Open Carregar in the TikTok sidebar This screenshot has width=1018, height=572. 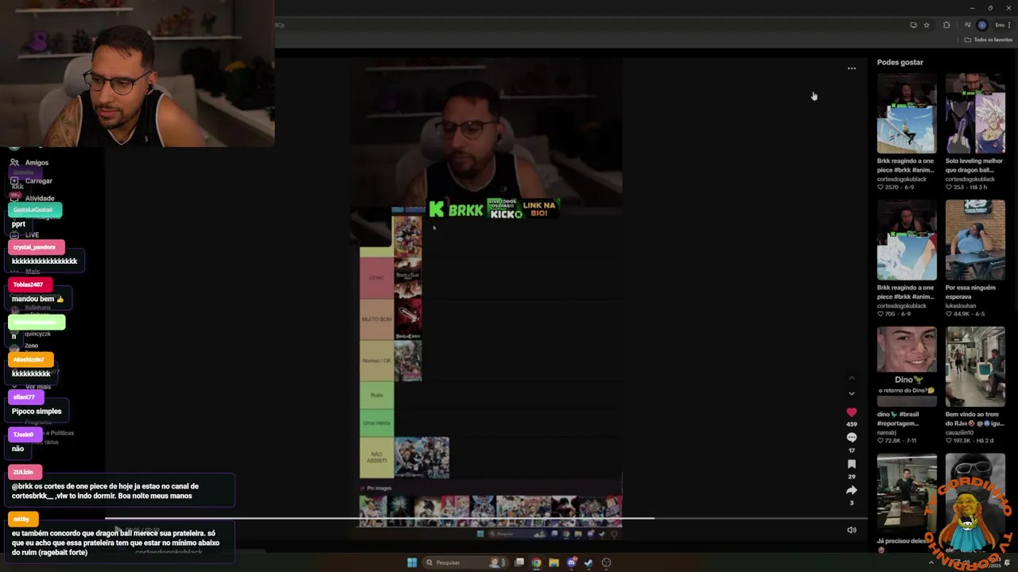coord(30,180)
